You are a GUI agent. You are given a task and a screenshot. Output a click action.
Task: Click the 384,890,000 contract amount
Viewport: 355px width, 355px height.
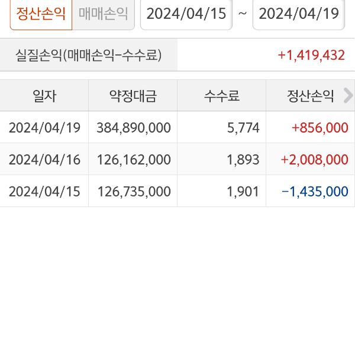[133, 127]
